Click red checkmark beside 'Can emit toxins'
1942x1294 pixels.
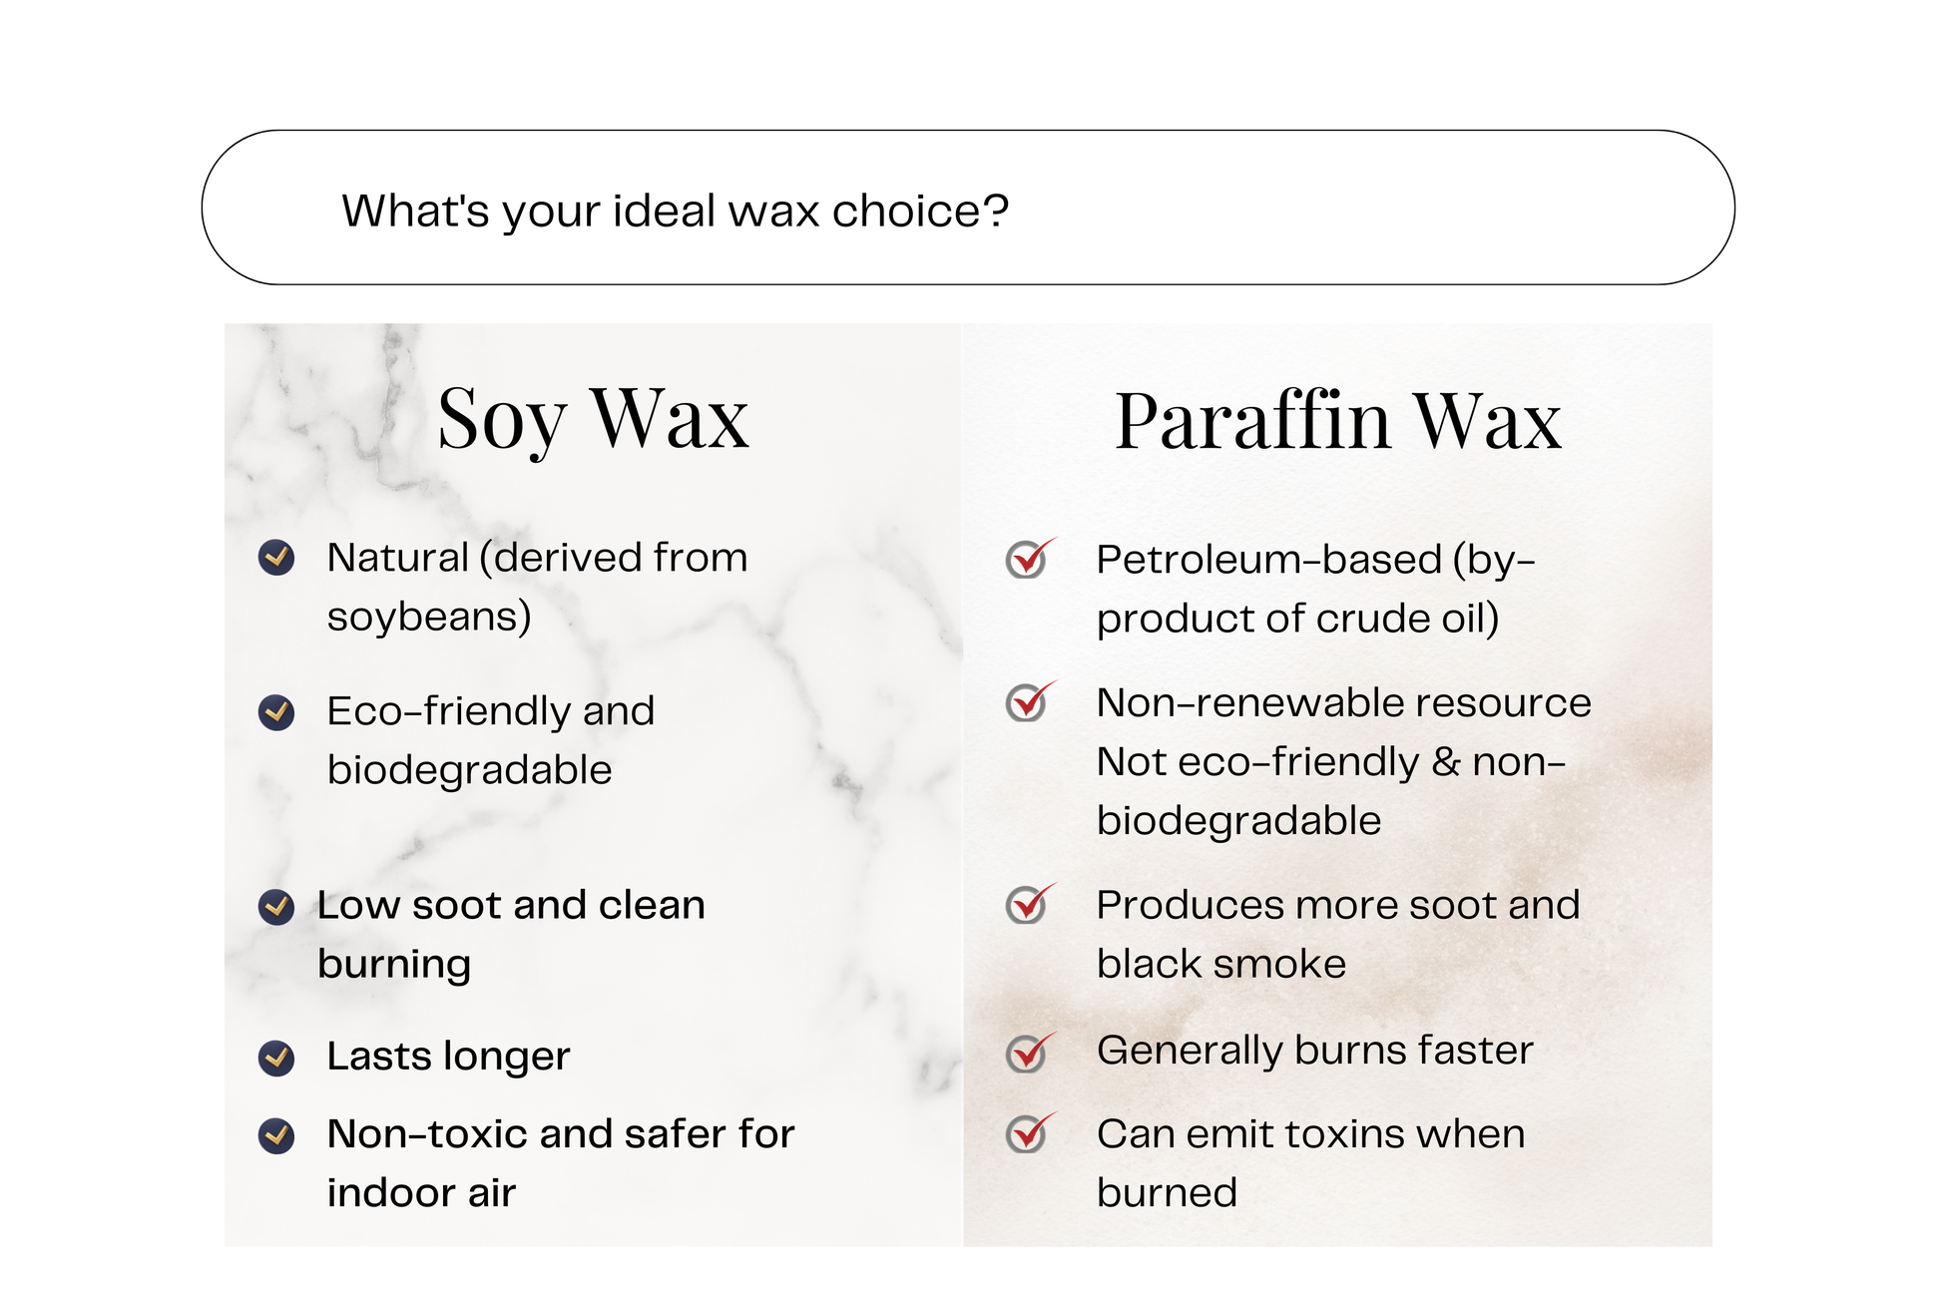[x=1027, y=1134]
